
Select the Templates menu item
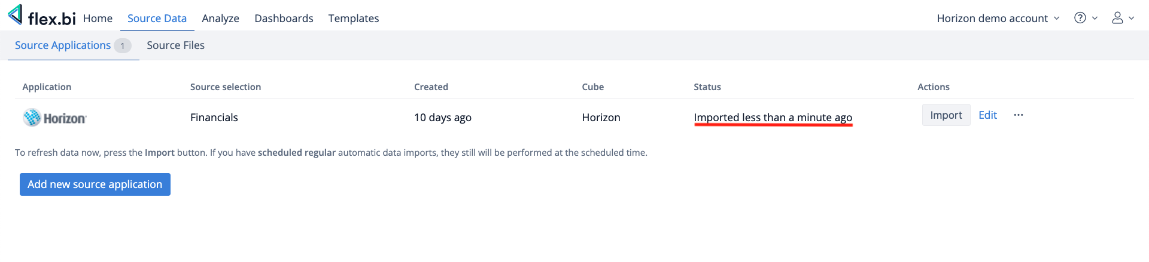[353, 19]
